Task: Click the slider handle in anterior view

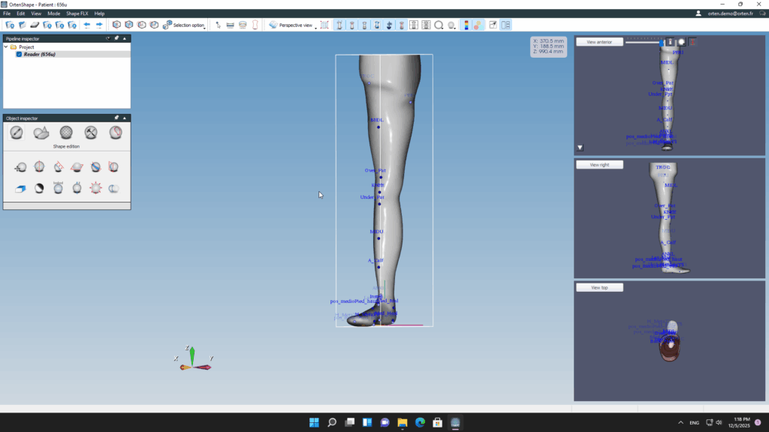Action: (662, 42)
